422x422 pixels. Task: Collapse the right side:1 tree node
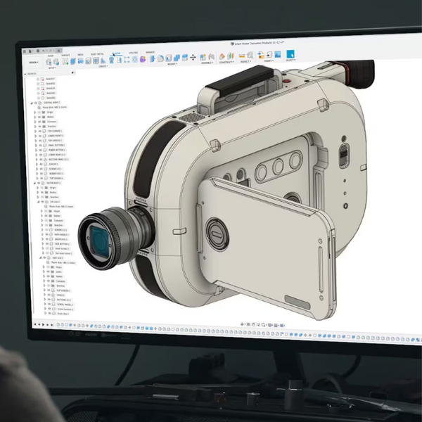tap(41, 258)
